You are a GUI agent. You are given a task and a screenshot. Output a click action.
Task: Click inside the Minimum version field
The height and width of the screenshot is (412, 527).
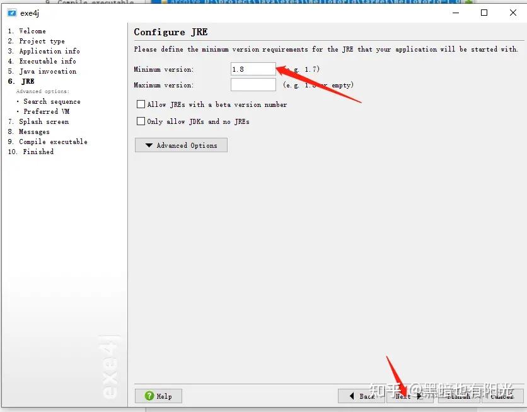click(252, 69)
